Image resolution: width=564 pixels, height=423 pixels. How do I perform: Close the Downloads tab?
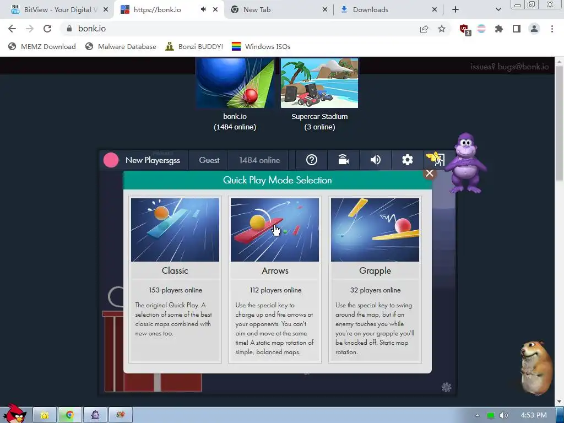(x=435, y=10)
